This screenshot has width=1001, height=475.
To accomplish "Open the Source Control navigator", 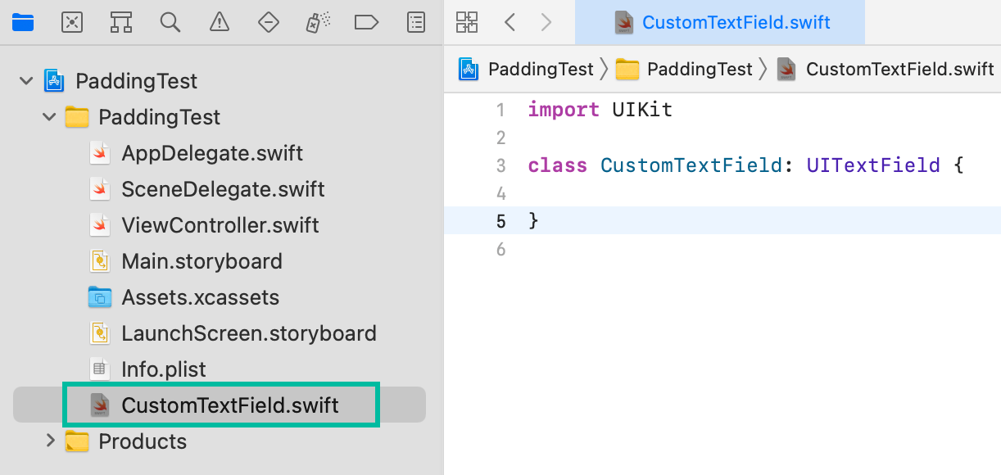I will pos(72,22).
